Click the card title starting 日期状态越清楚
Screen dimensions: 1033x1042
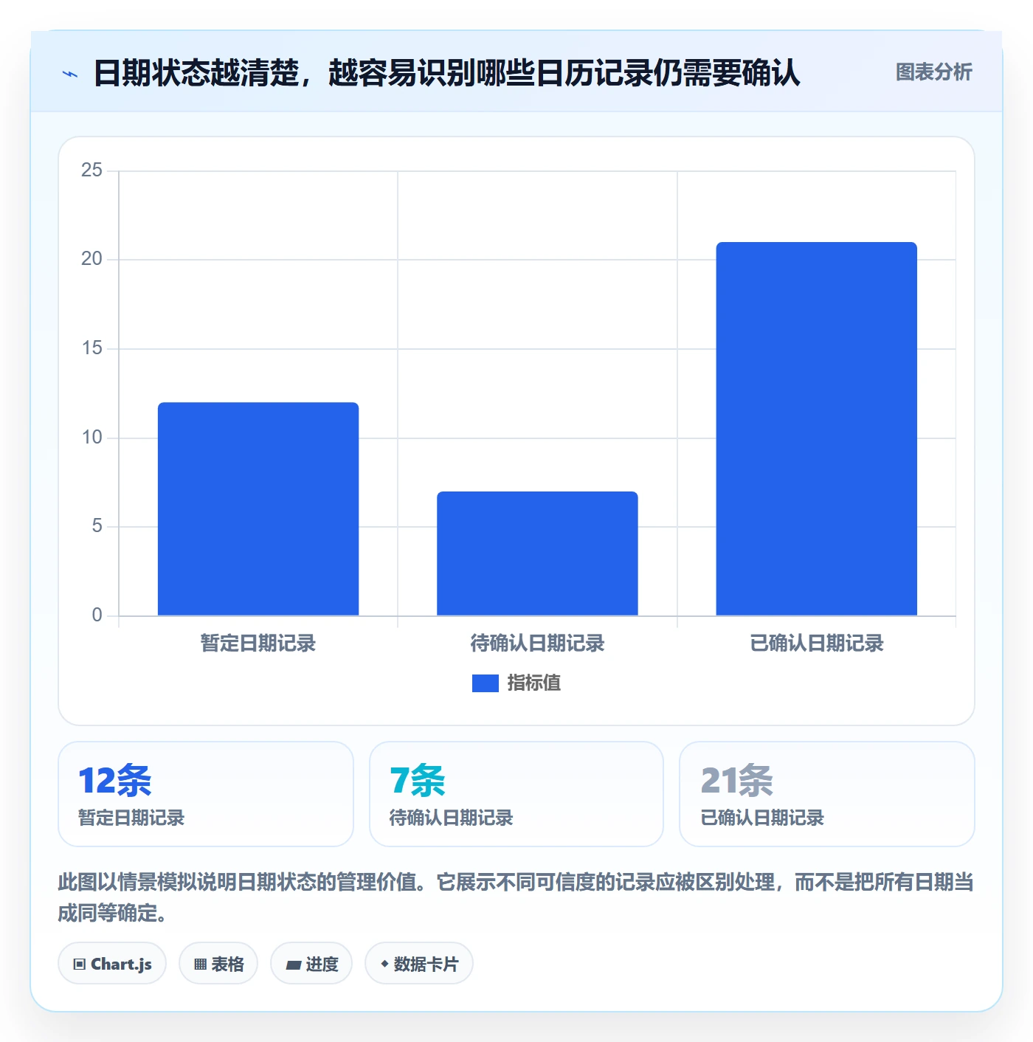click(x=446, y=73)
